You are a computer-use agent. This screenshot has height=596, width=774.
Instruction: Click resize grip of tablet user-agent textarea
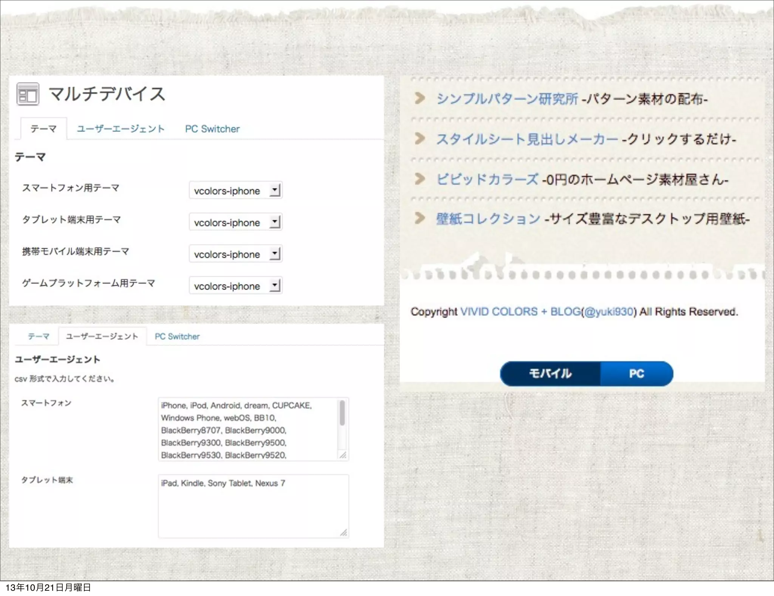click(343, 532)
